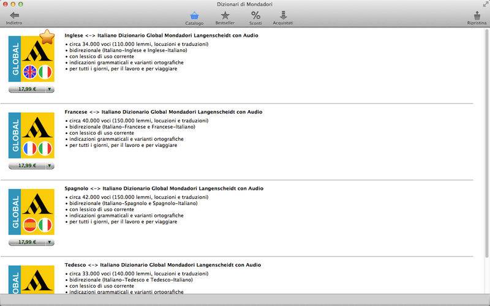Image resolution: width=490 pixels, height=306 pixels.
Task: Expand price dropdown arrow for Spagnolo dictionary
Action: (50, 242)
